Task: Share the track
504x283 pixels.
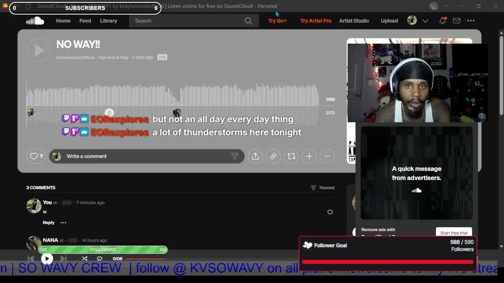Action: pyautogui.click(x=255, y=156)
